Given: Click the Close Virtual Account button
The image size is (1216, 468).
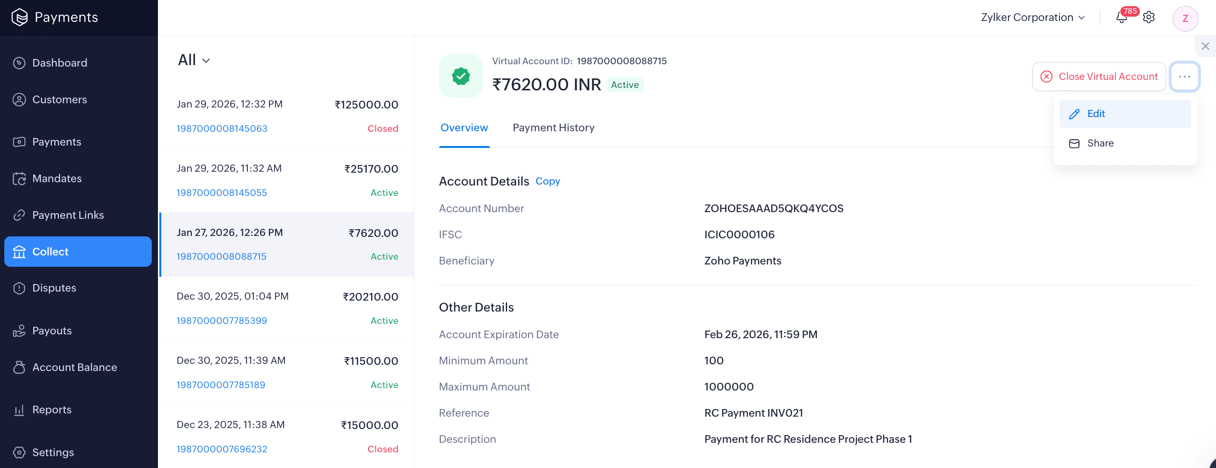Looking at the screenshot, I should [1099, 77].
